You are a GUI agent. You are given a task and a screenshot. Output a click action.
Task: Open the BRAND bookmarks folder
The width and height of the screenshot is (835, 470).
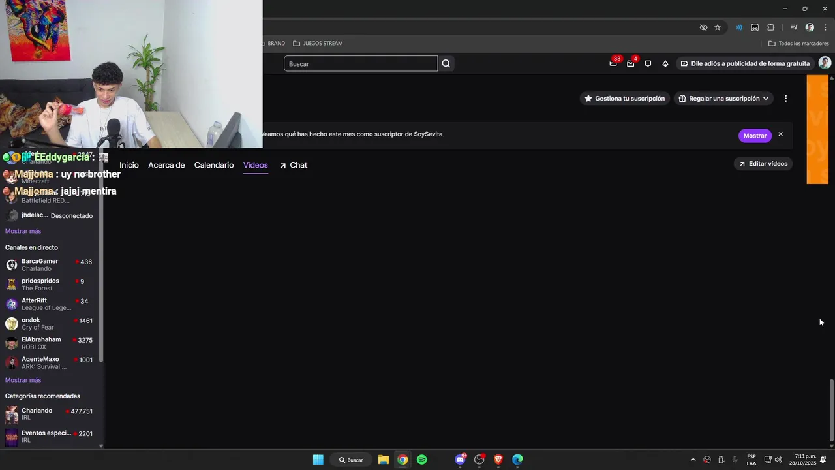coord(274,43)
